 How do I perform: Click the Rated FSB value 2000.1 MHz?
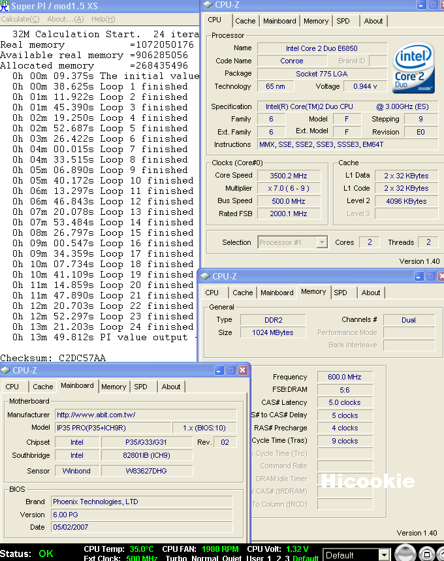pyautogui.click(x=289, y=214)
